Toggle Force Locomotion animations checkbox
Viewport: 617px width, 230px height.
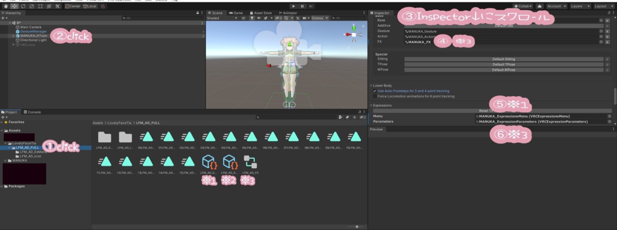(375, 96)
